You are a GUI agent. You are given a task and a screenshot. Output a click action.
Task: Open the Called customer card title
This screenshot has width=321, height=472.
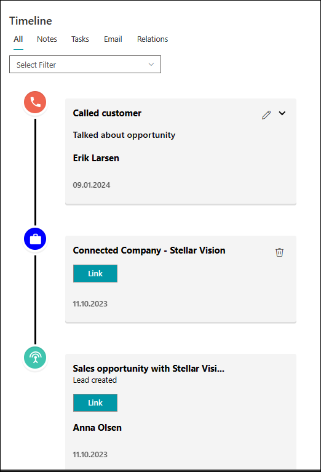107,113
